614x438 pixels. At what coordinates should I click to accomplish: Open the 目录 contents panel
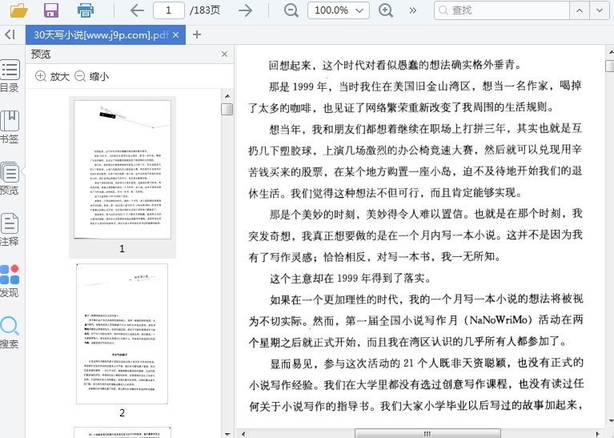pyautogui.click(x=10, y=76)
